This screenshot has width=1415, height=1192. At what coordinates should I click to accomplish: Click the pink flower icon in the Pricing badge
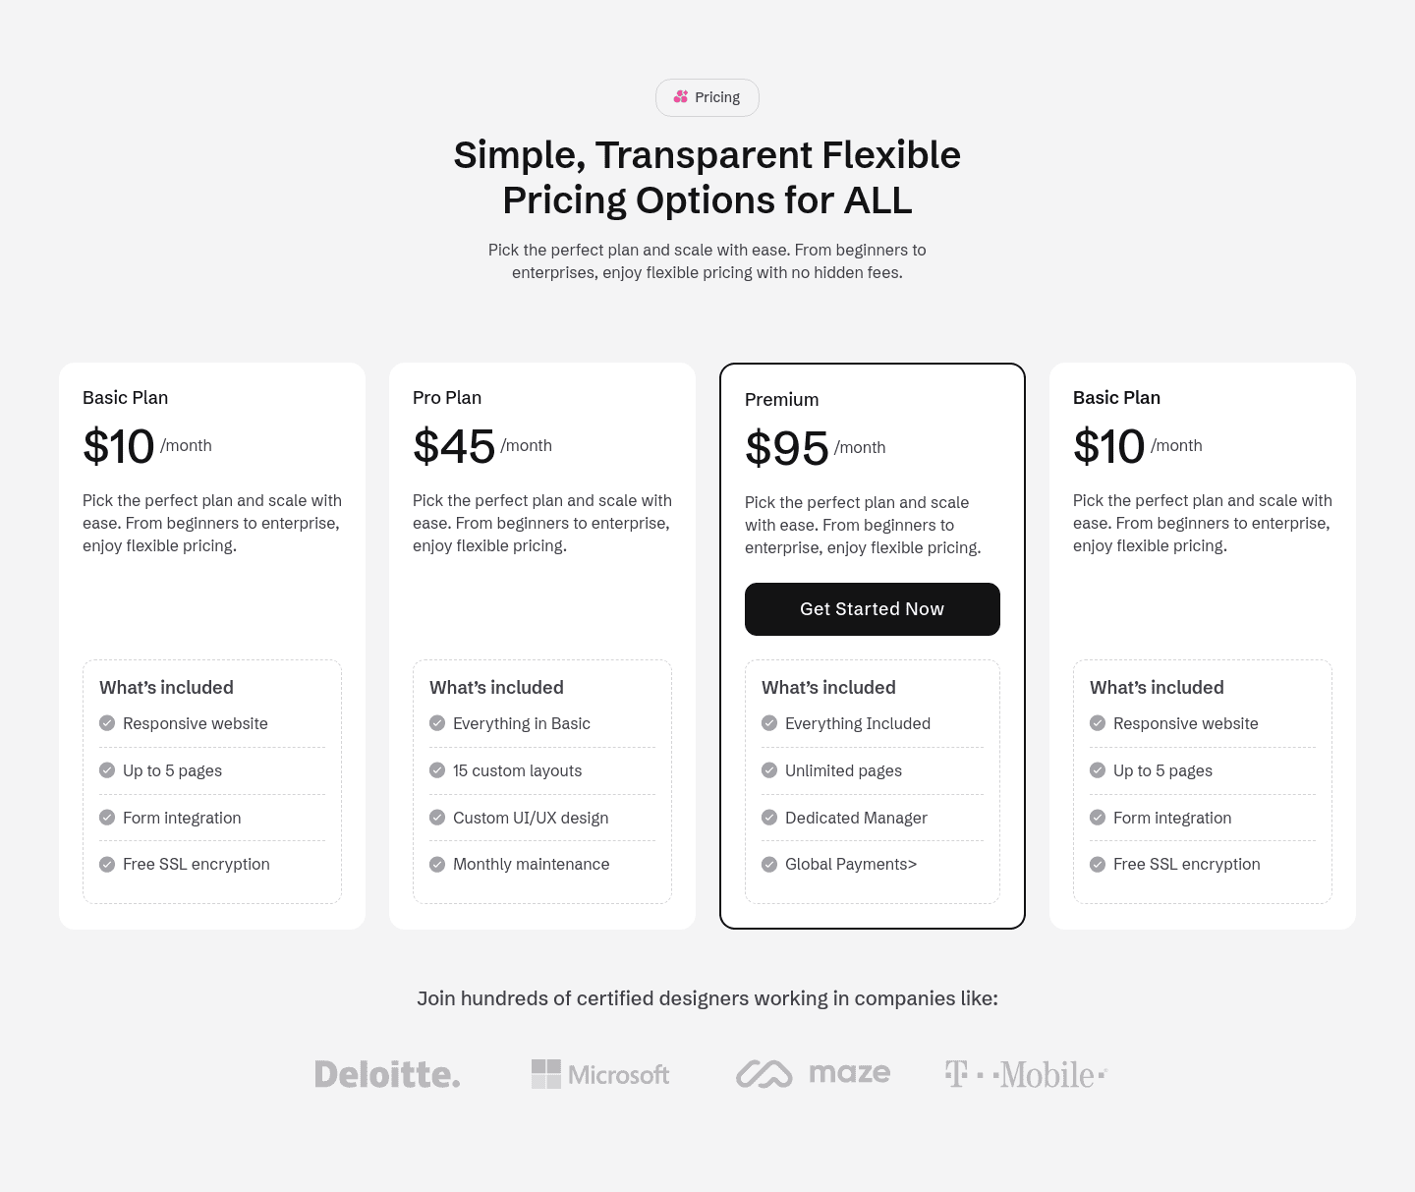coord(679,96)
